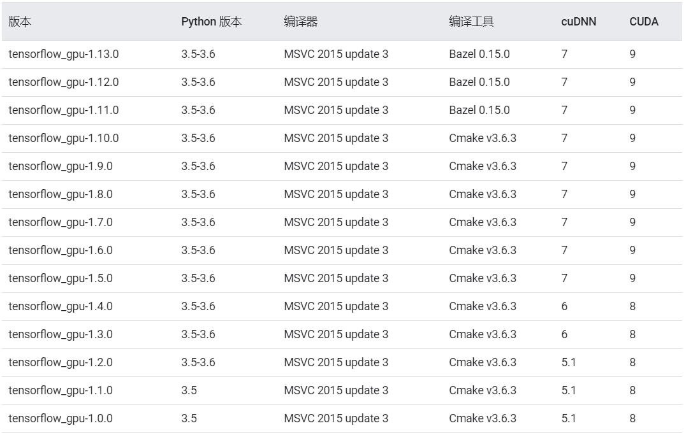Click the 版本 column header

20,22
